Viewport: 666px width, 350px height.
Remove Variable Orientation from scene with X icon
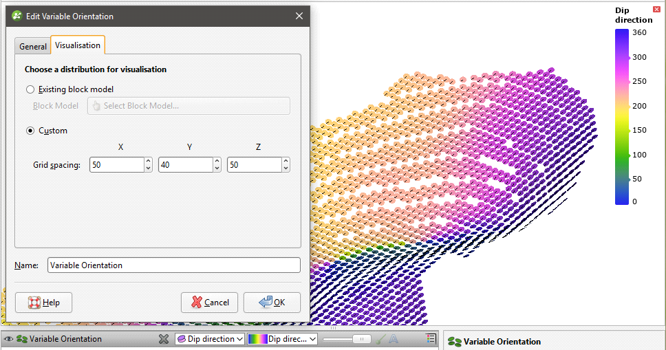[164, 339]
